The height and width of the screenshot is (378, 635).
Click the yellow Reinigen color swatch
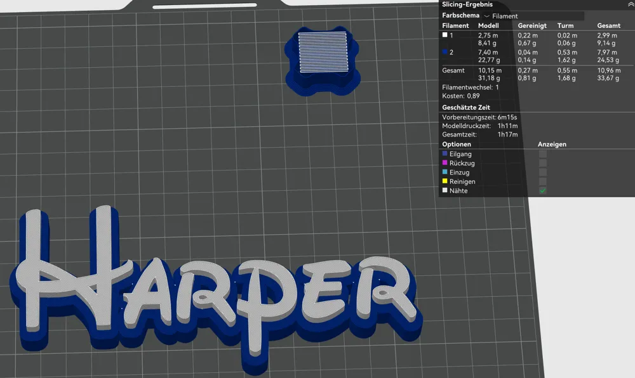point(444,181)
